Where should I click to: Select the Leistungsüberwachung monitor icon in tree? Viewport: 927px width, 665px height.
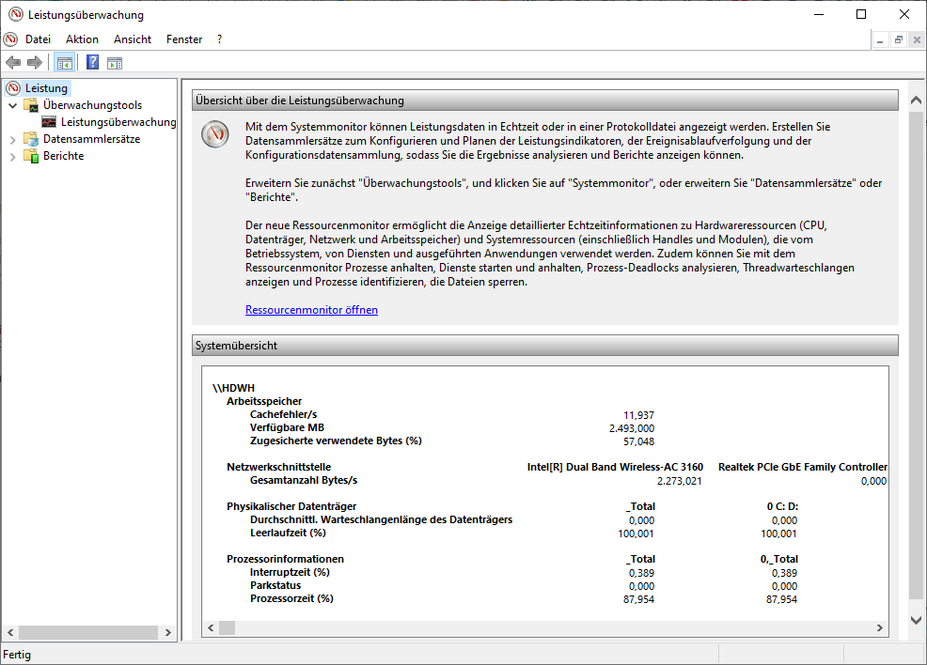tap(48, 121)
